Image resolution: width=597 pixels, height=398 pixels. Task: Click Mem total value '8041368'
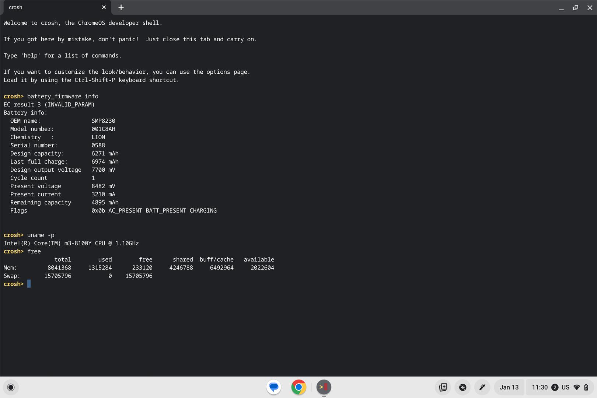(x=59, y=268)
